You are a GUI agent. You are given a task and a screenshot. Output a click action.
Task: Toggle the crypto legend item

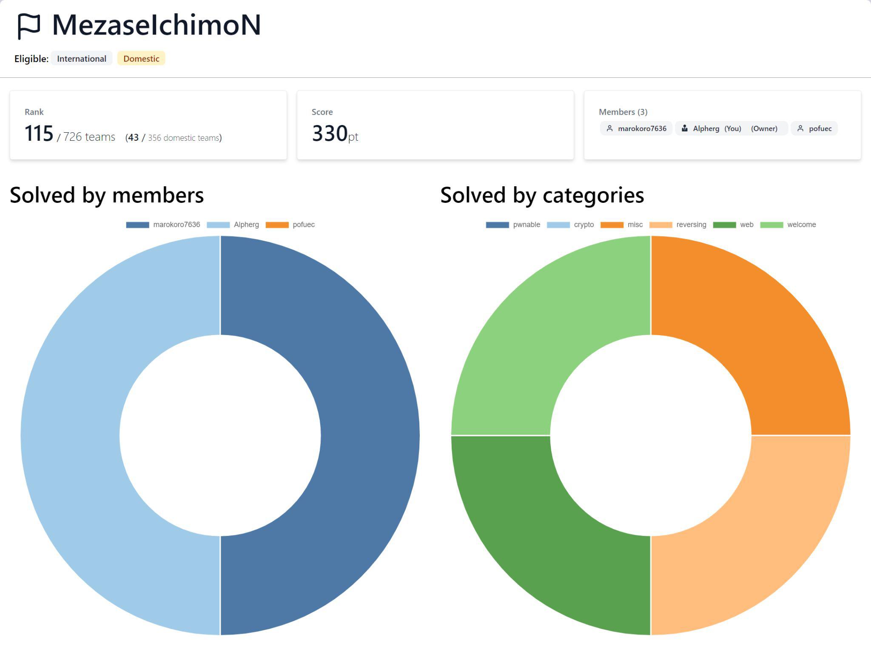tap(570, 225)
